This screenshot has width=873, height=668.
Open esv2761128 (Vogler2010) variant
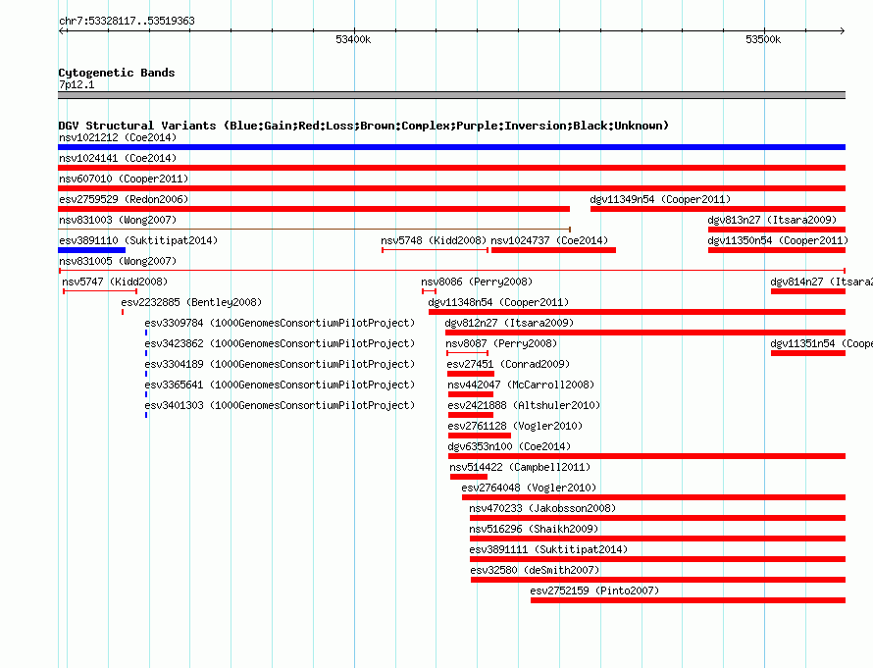pos(515,426)
